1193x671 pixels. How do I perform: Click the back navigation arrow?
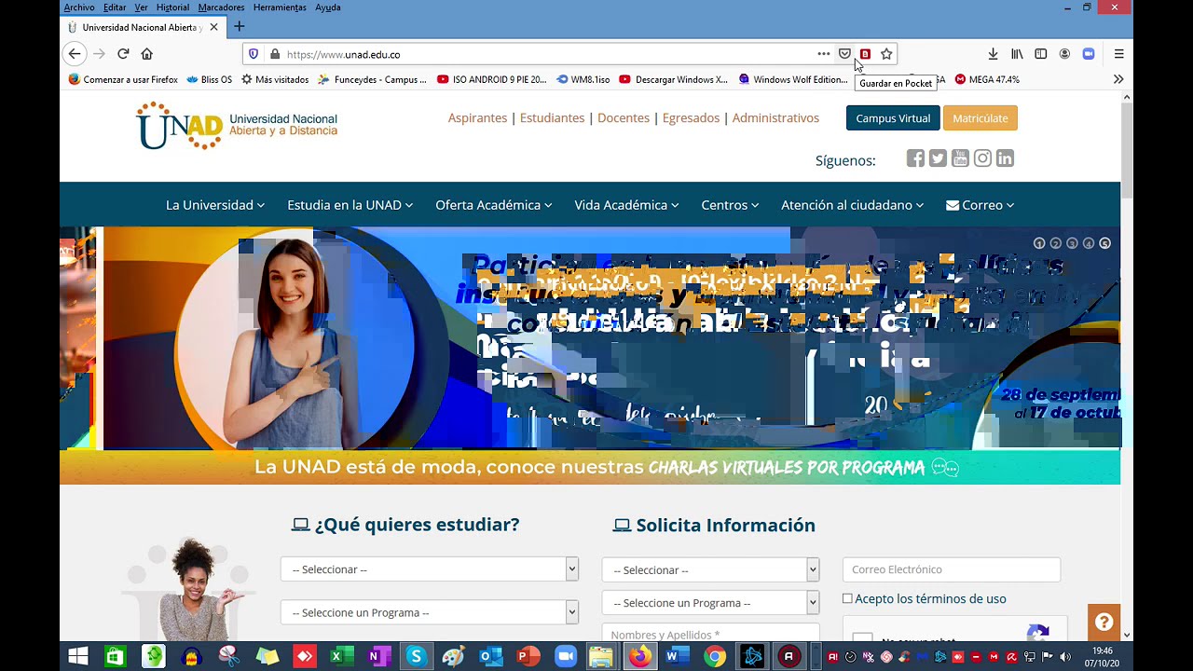tap(75, 54)
